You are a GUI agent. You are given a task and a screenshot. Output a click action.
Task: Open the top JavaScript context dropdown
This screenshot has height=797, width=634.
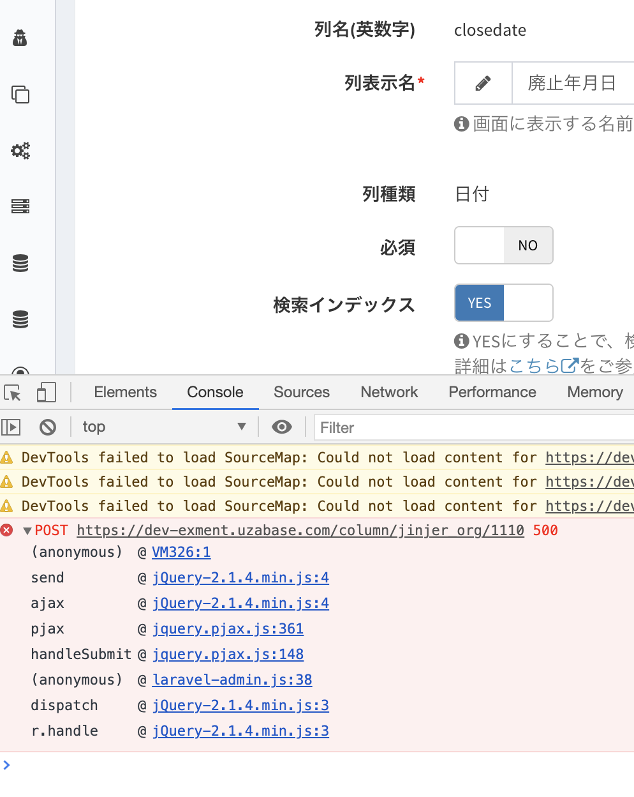[164, 427]
